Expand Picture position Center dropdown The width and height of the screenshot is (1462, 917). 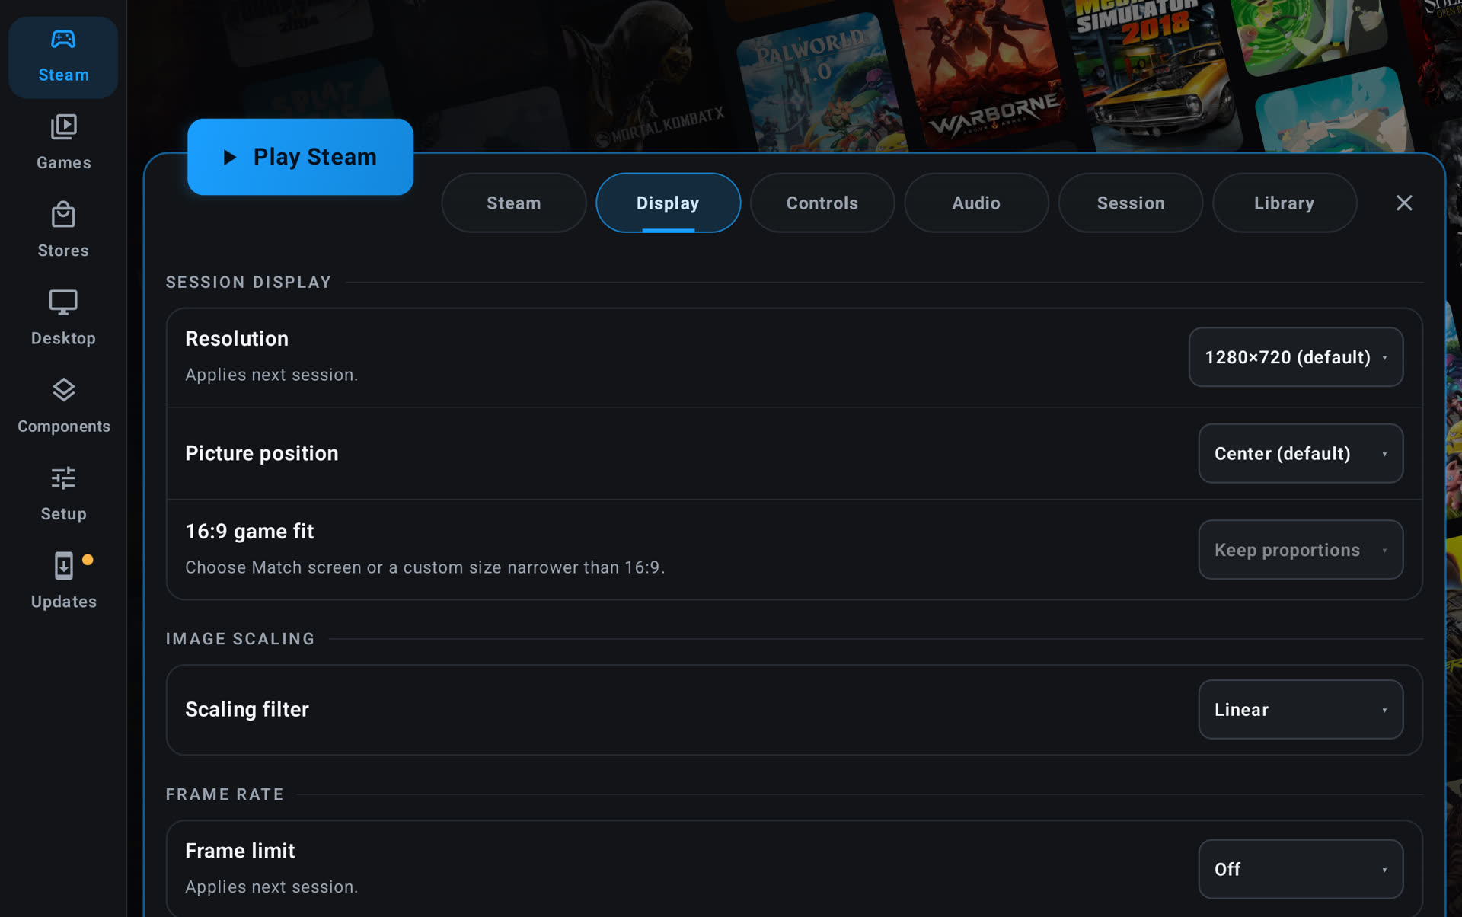pos(1300,453)
